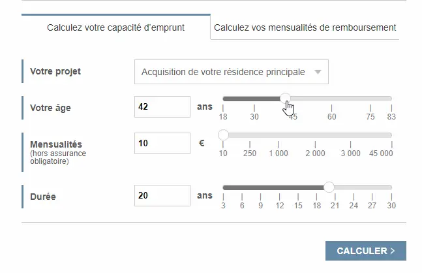Set age slider to the 60 mark
Screen dimensions: 422x273
coord(332,99)
